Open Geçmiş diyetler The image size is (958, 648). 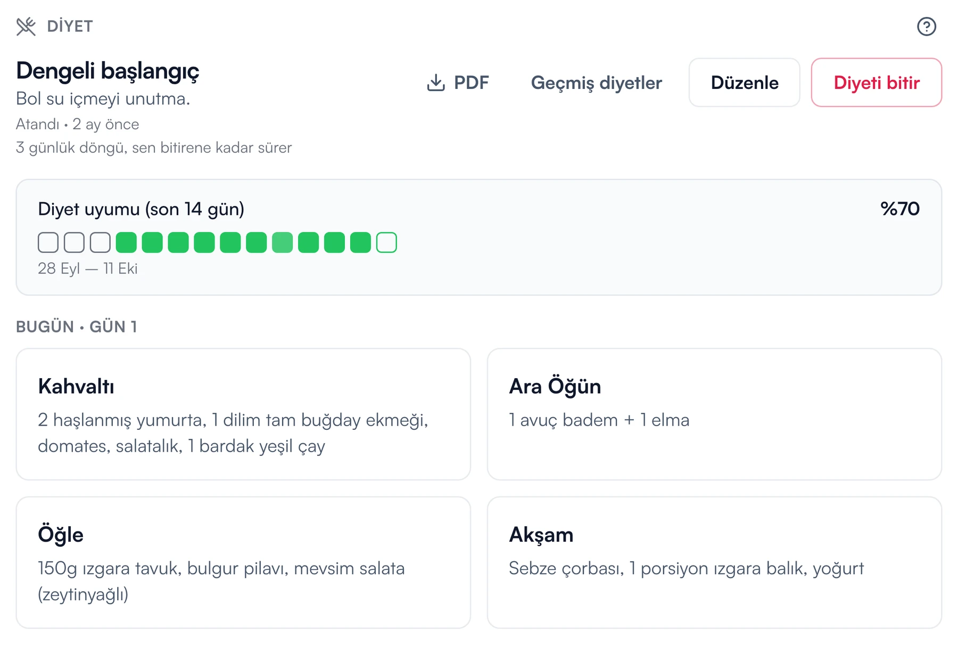click(x=596, y=82)
